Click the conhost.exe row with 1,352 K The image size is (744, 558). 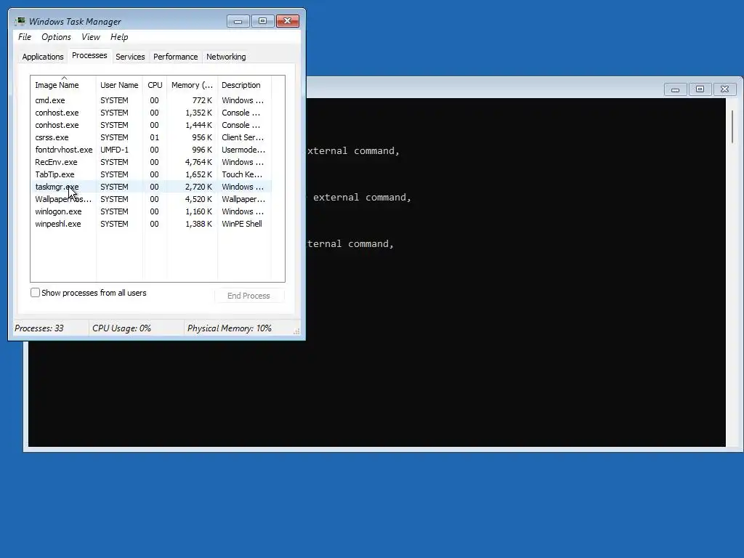(x=151, y=113)
